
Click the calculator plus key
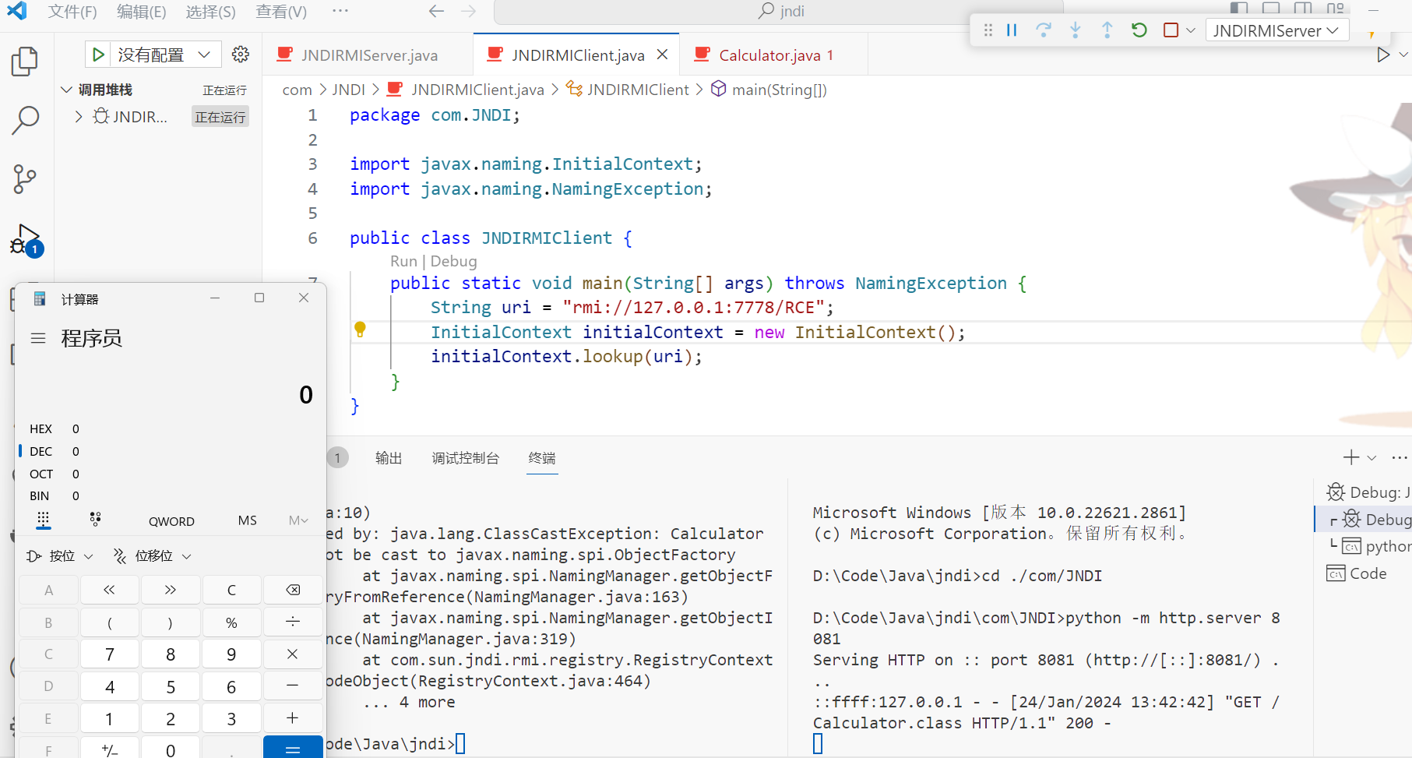(293, 718)
